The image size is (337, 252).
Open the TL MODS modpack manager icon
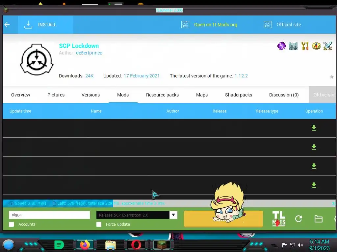coord(279,219)
